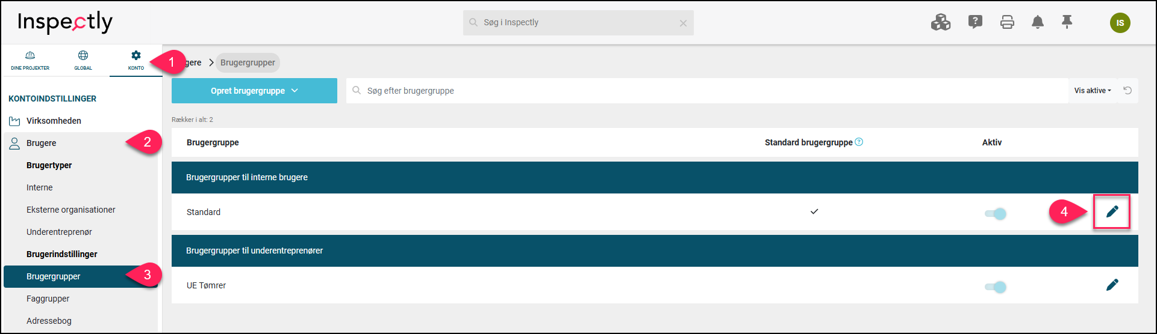1157x334 pixels.
Task: Open notifications bell icon
Action: [x=1037, y=22]
